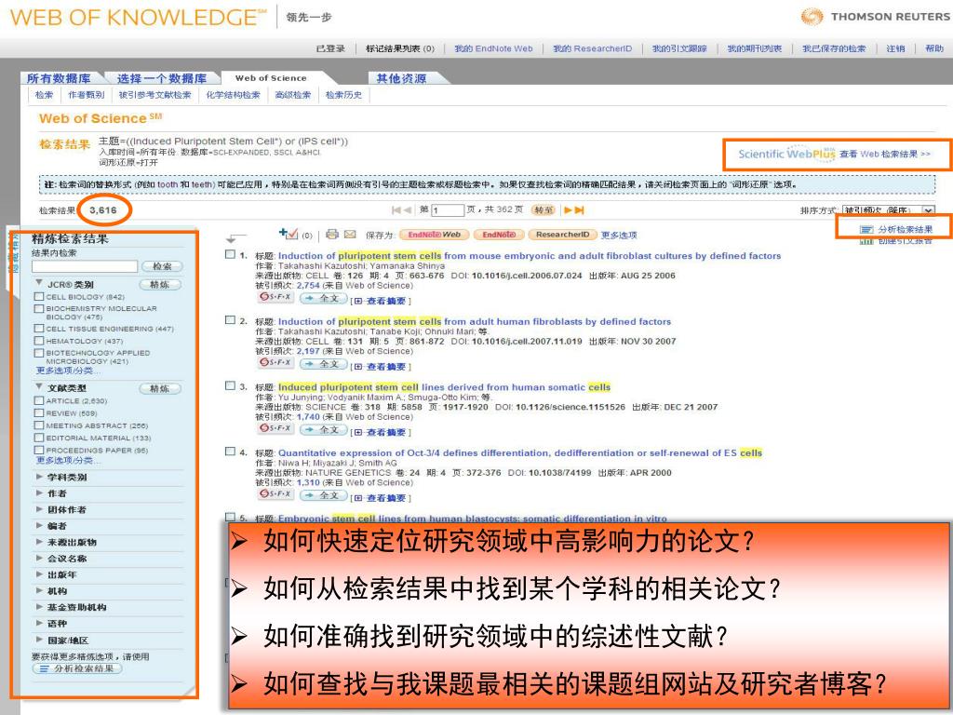The width and height of the screenshot is (953, 715).
Task: Expand 来源出版物 section
Action: (x=39, y=542)
